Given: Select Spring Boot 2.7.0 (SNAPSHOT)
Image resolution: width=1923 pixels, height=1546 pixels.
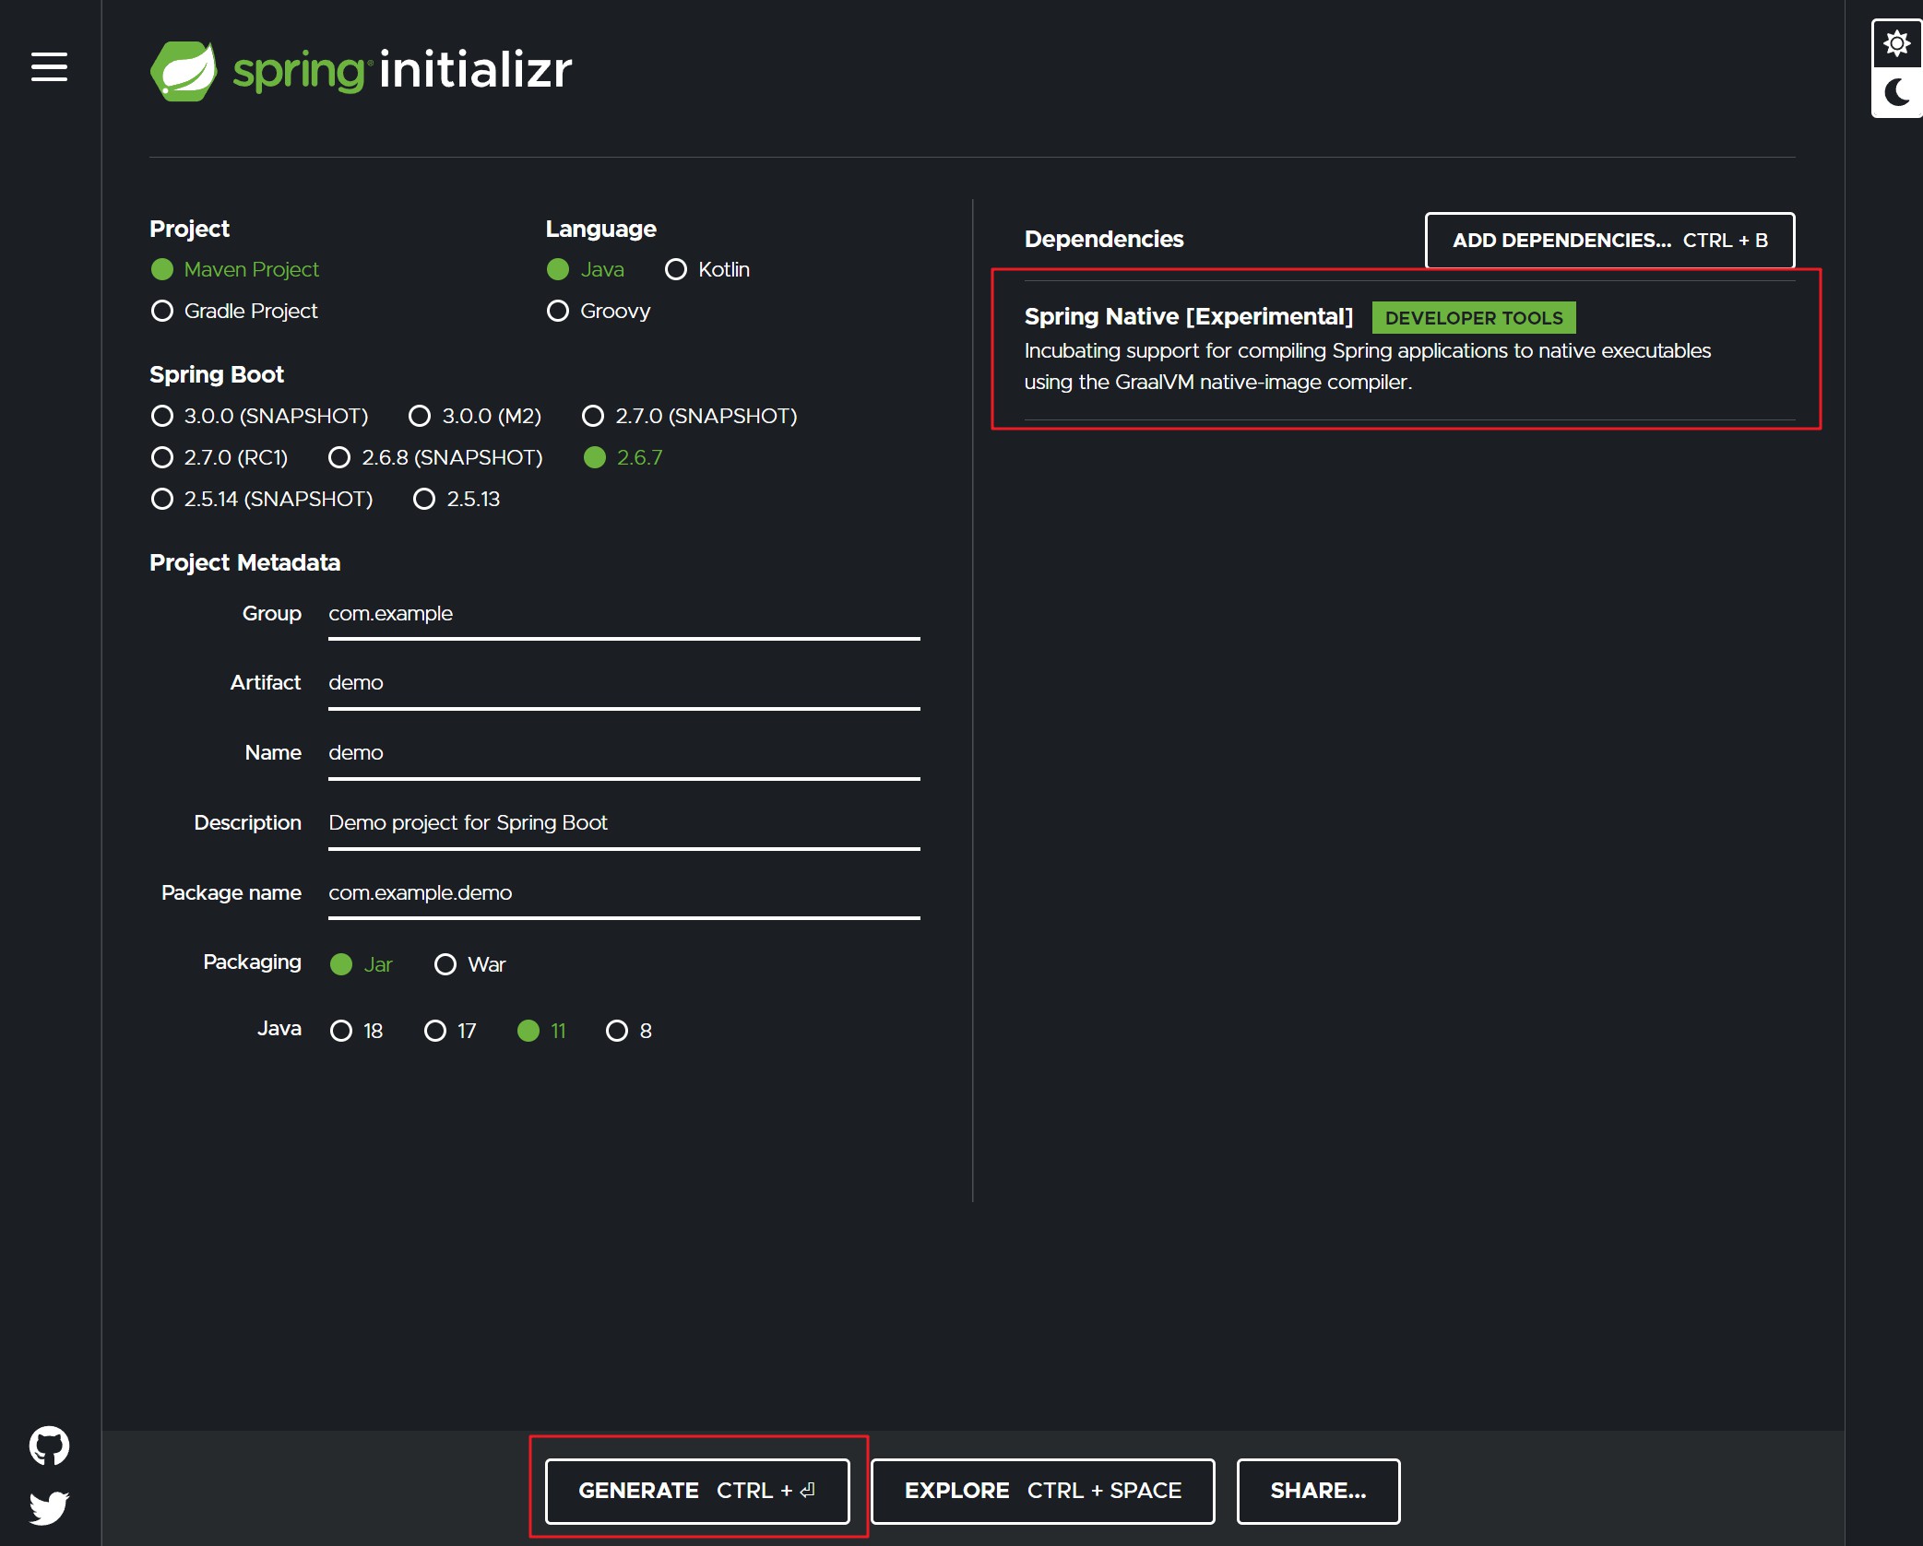Looking at the screenshot, I should (690, 416).
